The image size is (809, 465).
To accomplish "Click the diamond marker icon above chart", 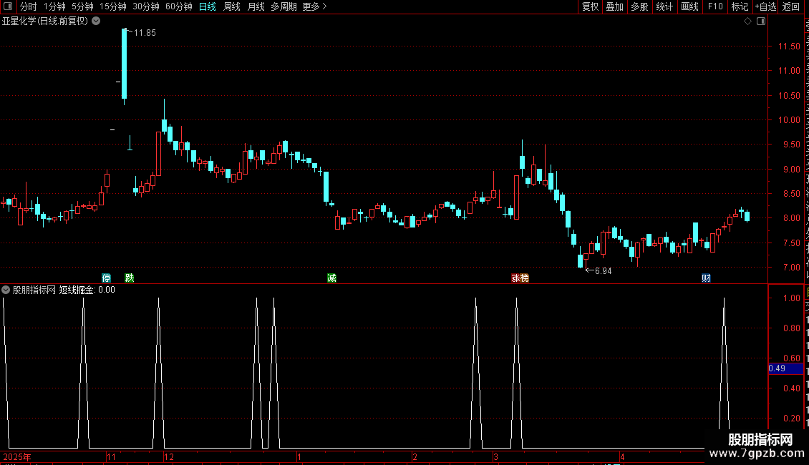I will click(747, 21).
